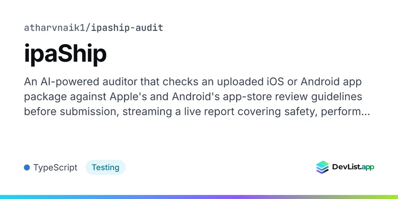Screen dimensions: 398x199
Task: Open the atharvnaik1 username in repo path
Action: pos(54,28)
